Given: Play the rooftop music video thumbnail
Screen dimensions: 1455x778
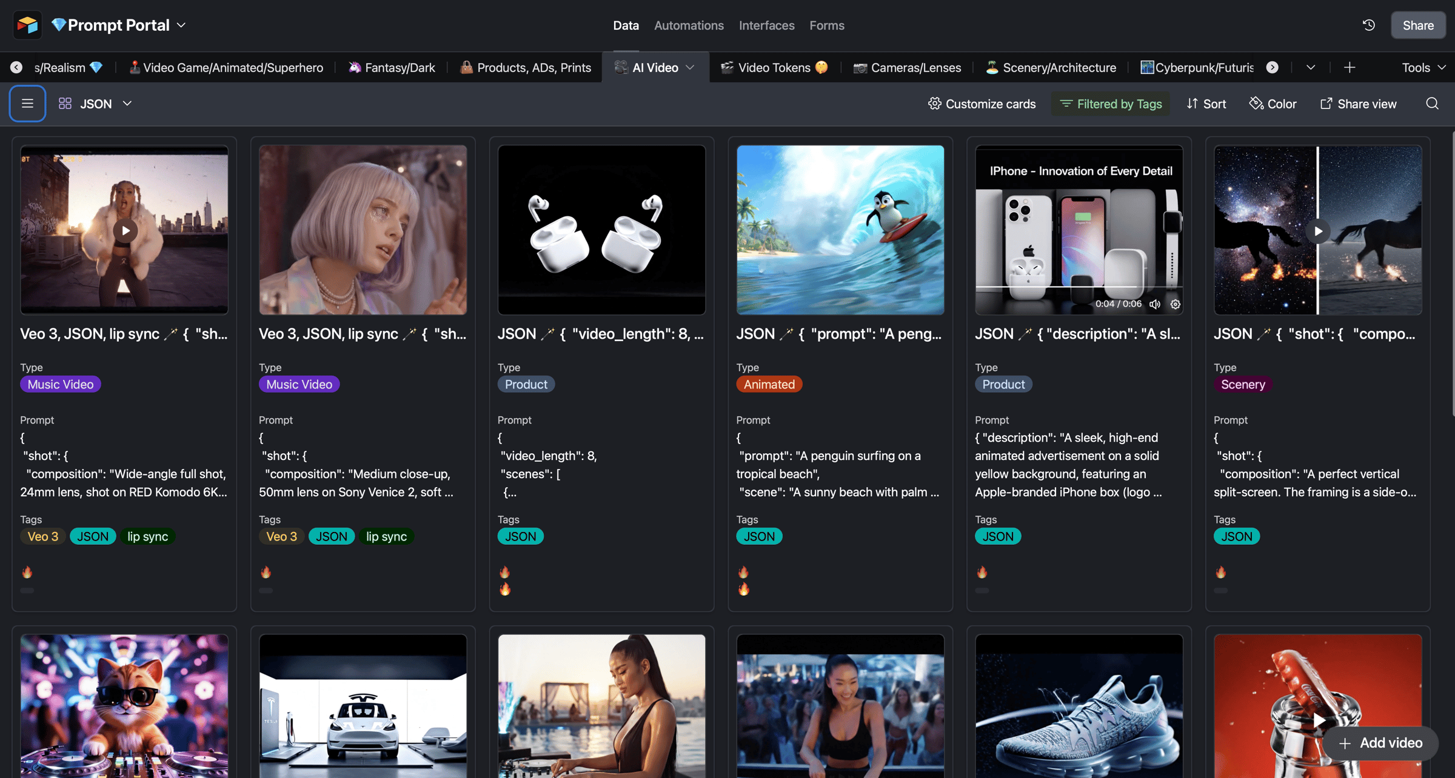Looking at the screenshot, I should click(125, 230).
